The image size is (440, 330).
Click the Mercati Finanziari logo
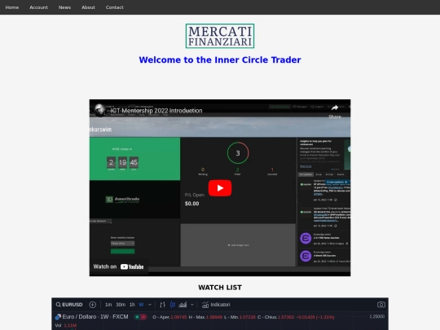coord(220,36)
